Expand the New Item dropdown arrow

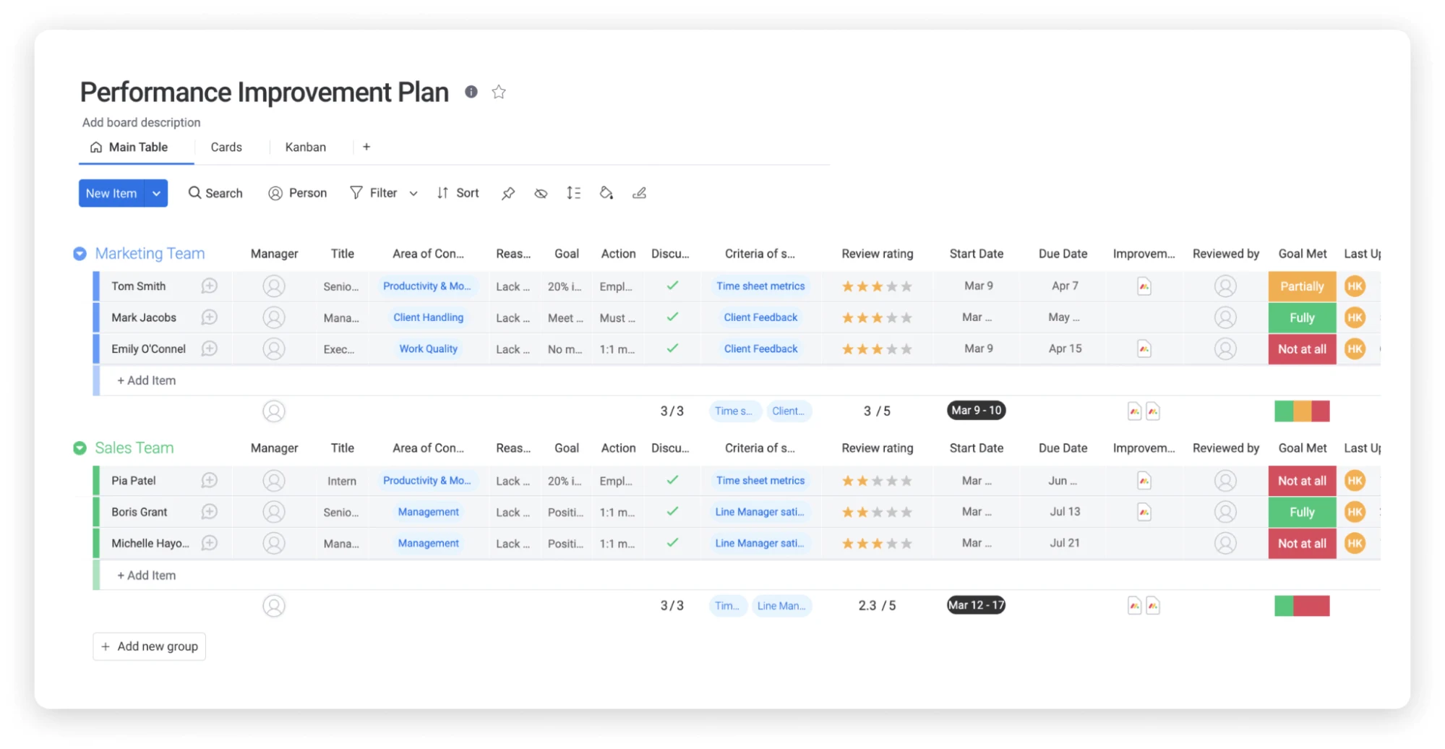tap(156, 193)
